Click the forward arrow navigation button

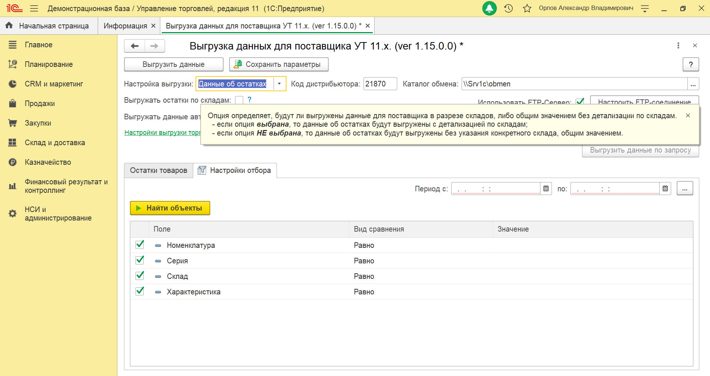pos(155,46)
